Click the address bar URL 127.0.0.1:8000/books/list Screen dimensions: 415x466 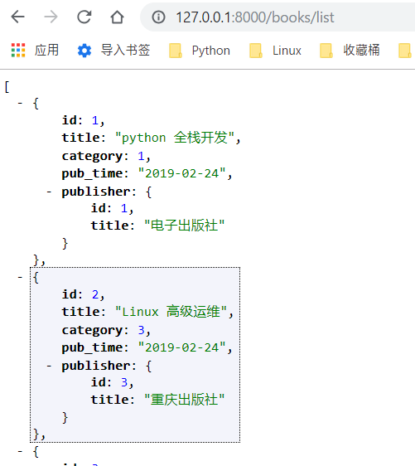255,17
